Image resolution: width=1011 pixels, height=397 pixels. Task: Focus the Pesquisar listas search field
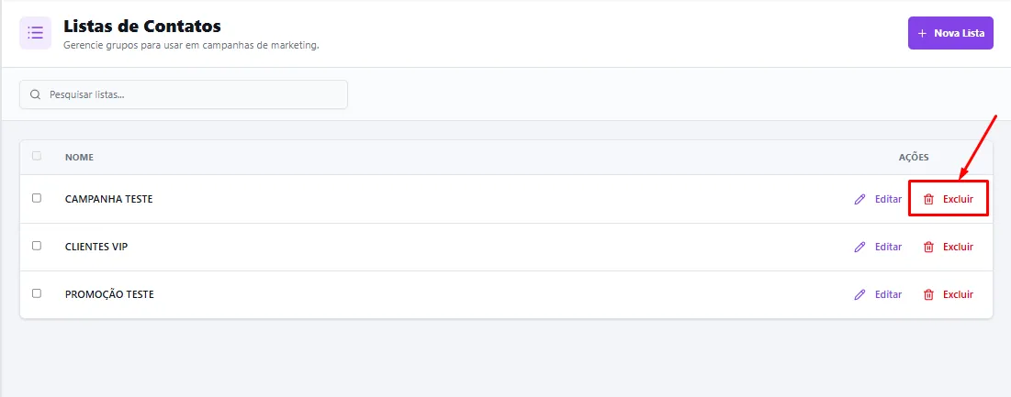pyautogui.click(x=184, y=94)
